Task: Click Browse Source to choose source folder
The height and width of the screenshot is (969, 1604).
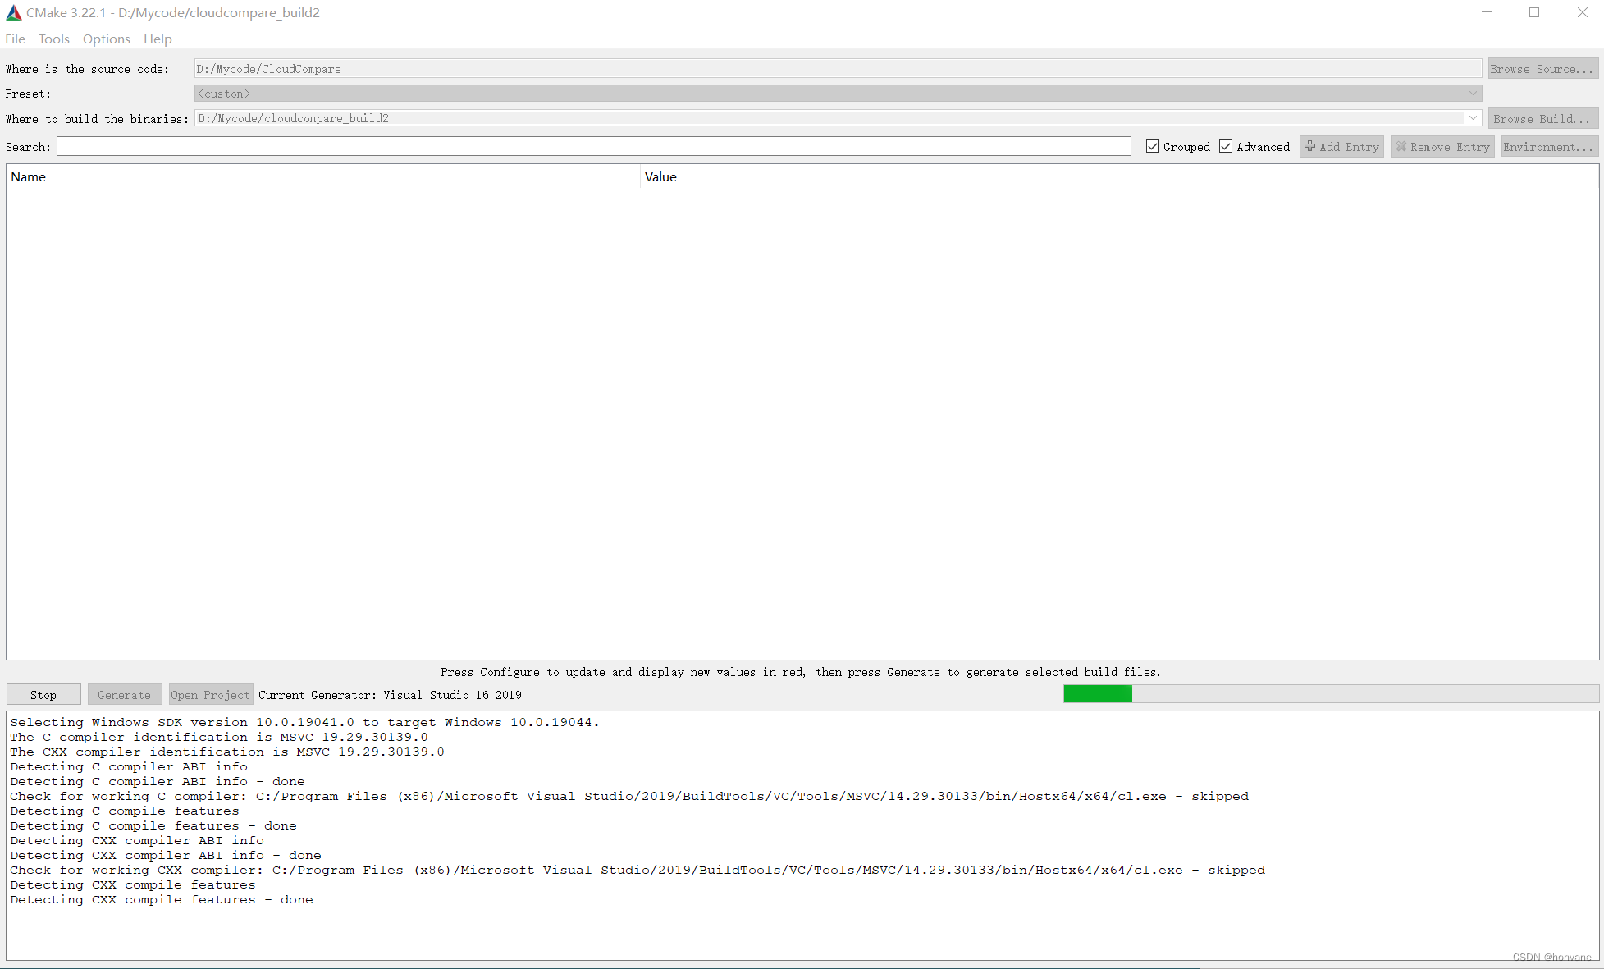Action: tap(1542, 68)
